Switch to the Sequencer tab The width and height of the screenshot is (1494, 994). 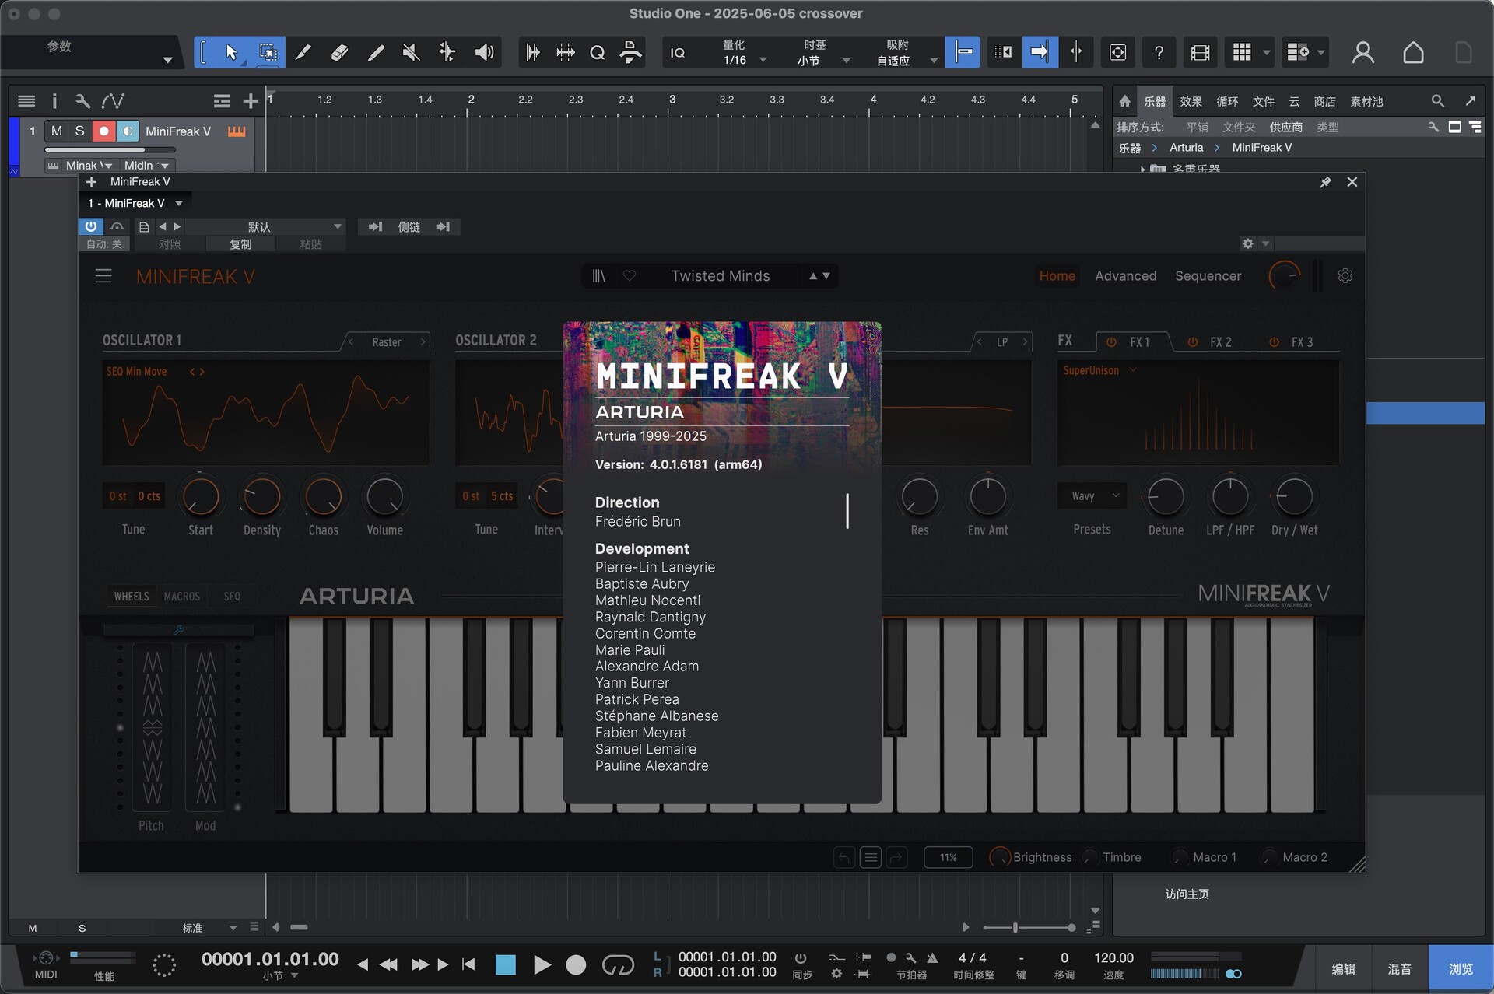pos(1208,276)
